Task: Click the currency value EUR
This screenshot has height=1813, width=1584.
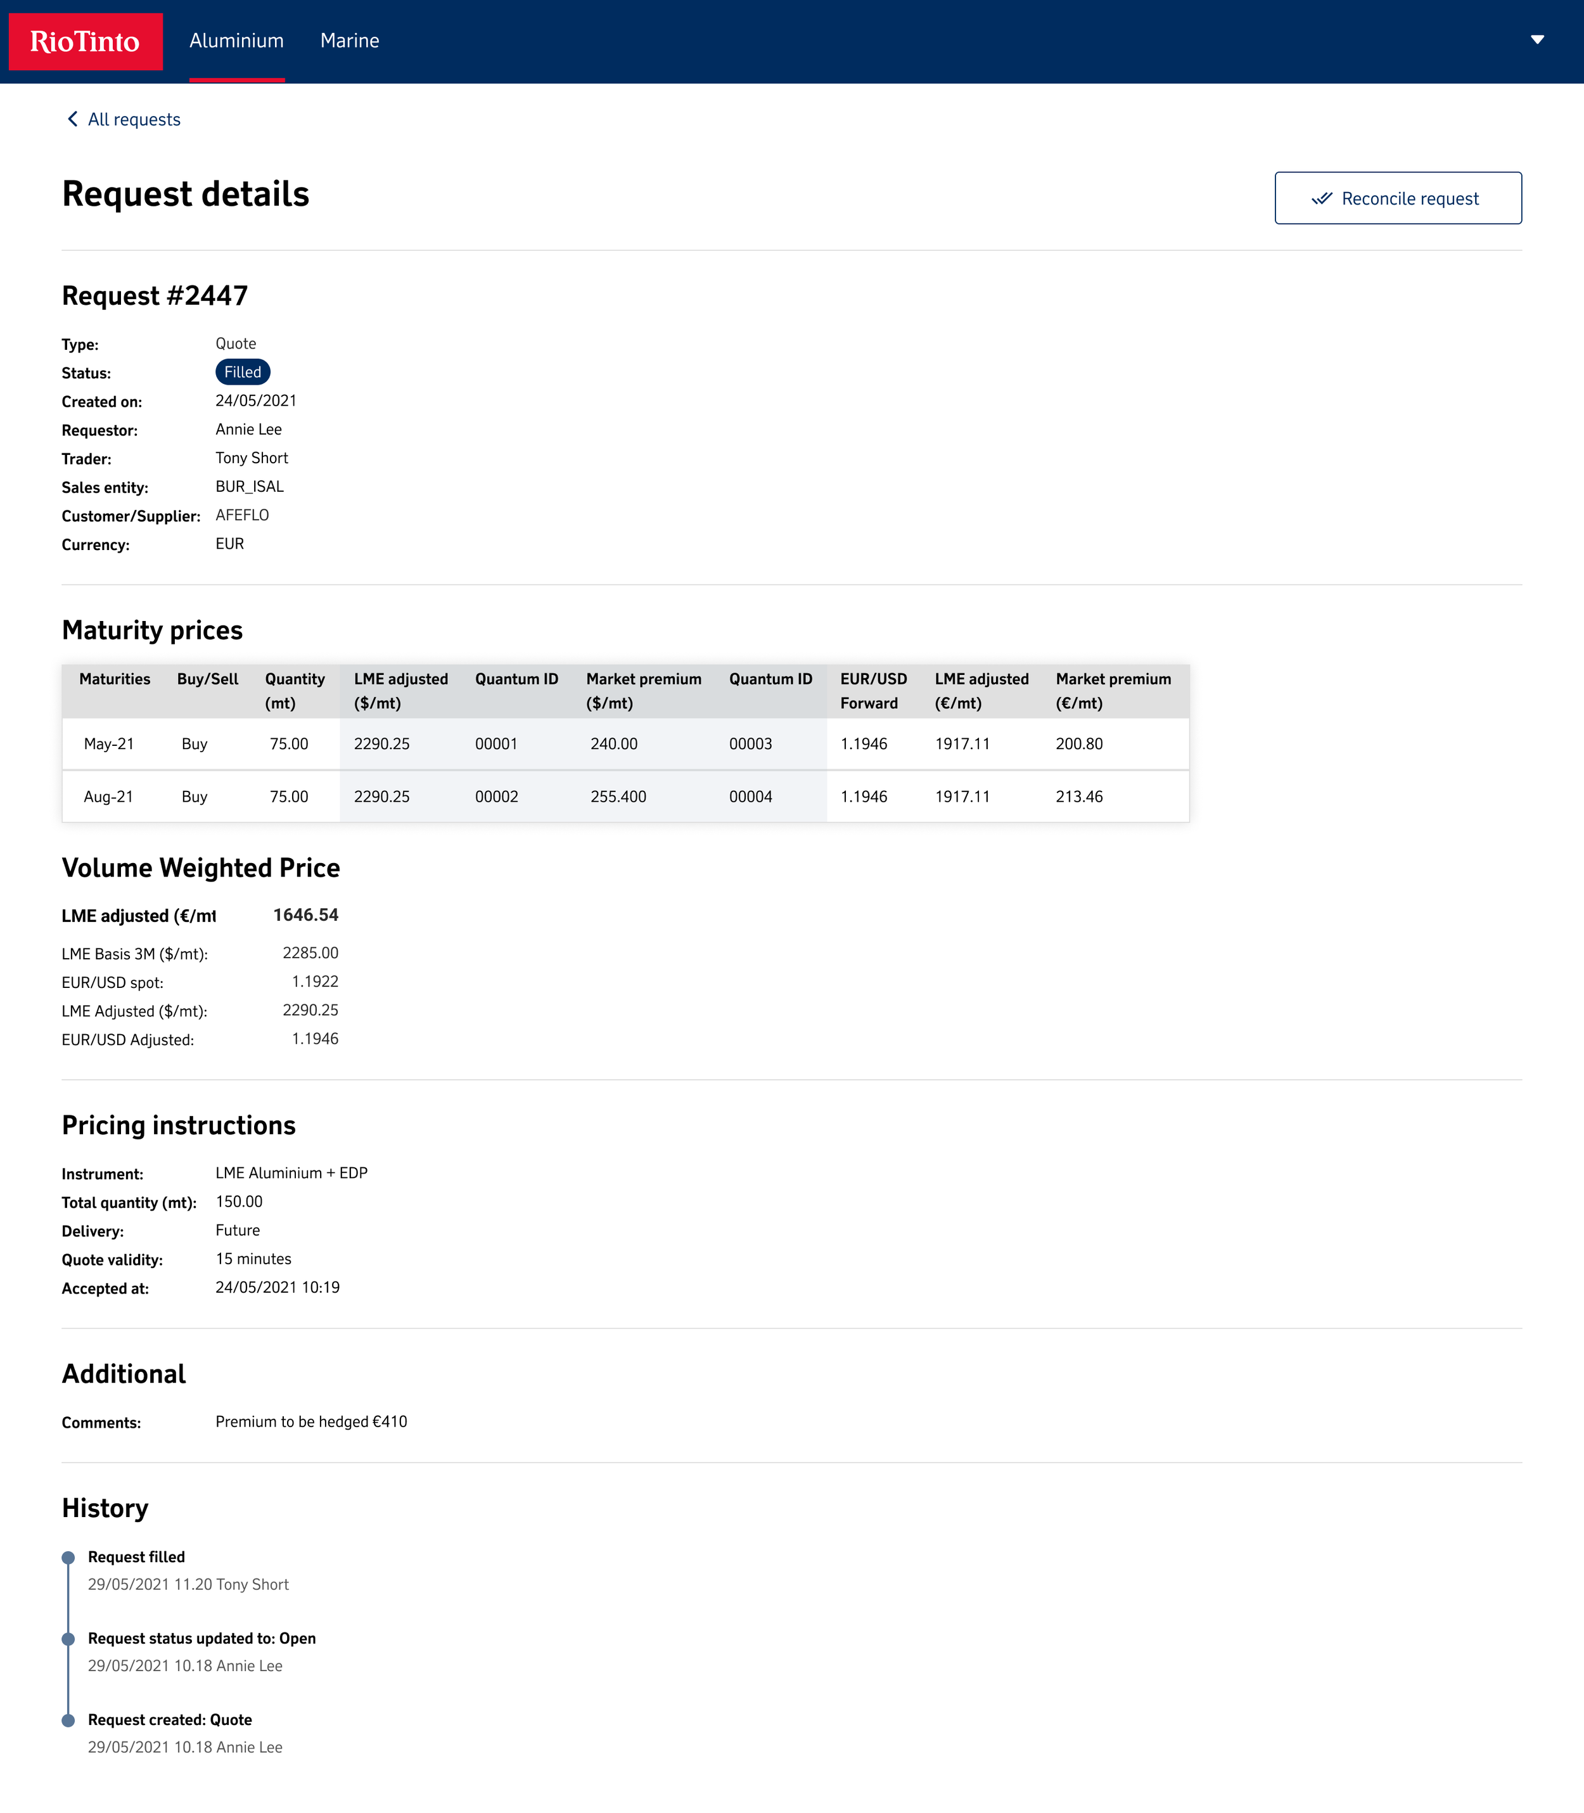Action: (230, 544)
